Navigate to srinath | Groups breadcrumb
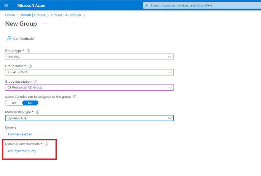 32,15
